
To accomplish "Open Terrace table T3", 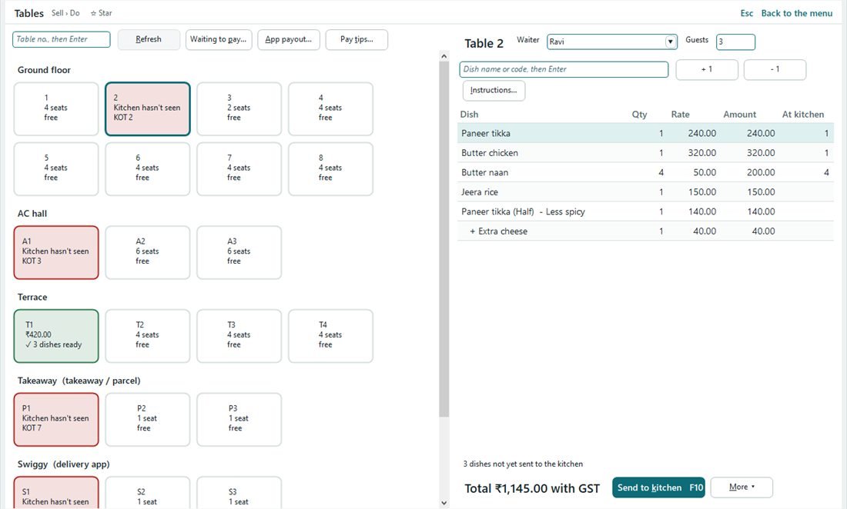I will pos(239,336).
